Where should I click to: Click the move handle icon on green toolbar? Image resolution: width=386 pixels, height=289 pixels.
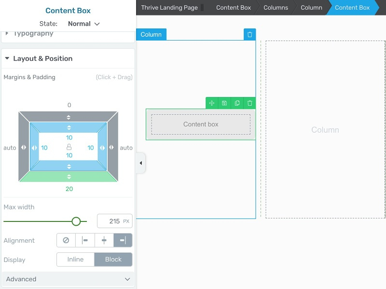[x=212, y=103]
